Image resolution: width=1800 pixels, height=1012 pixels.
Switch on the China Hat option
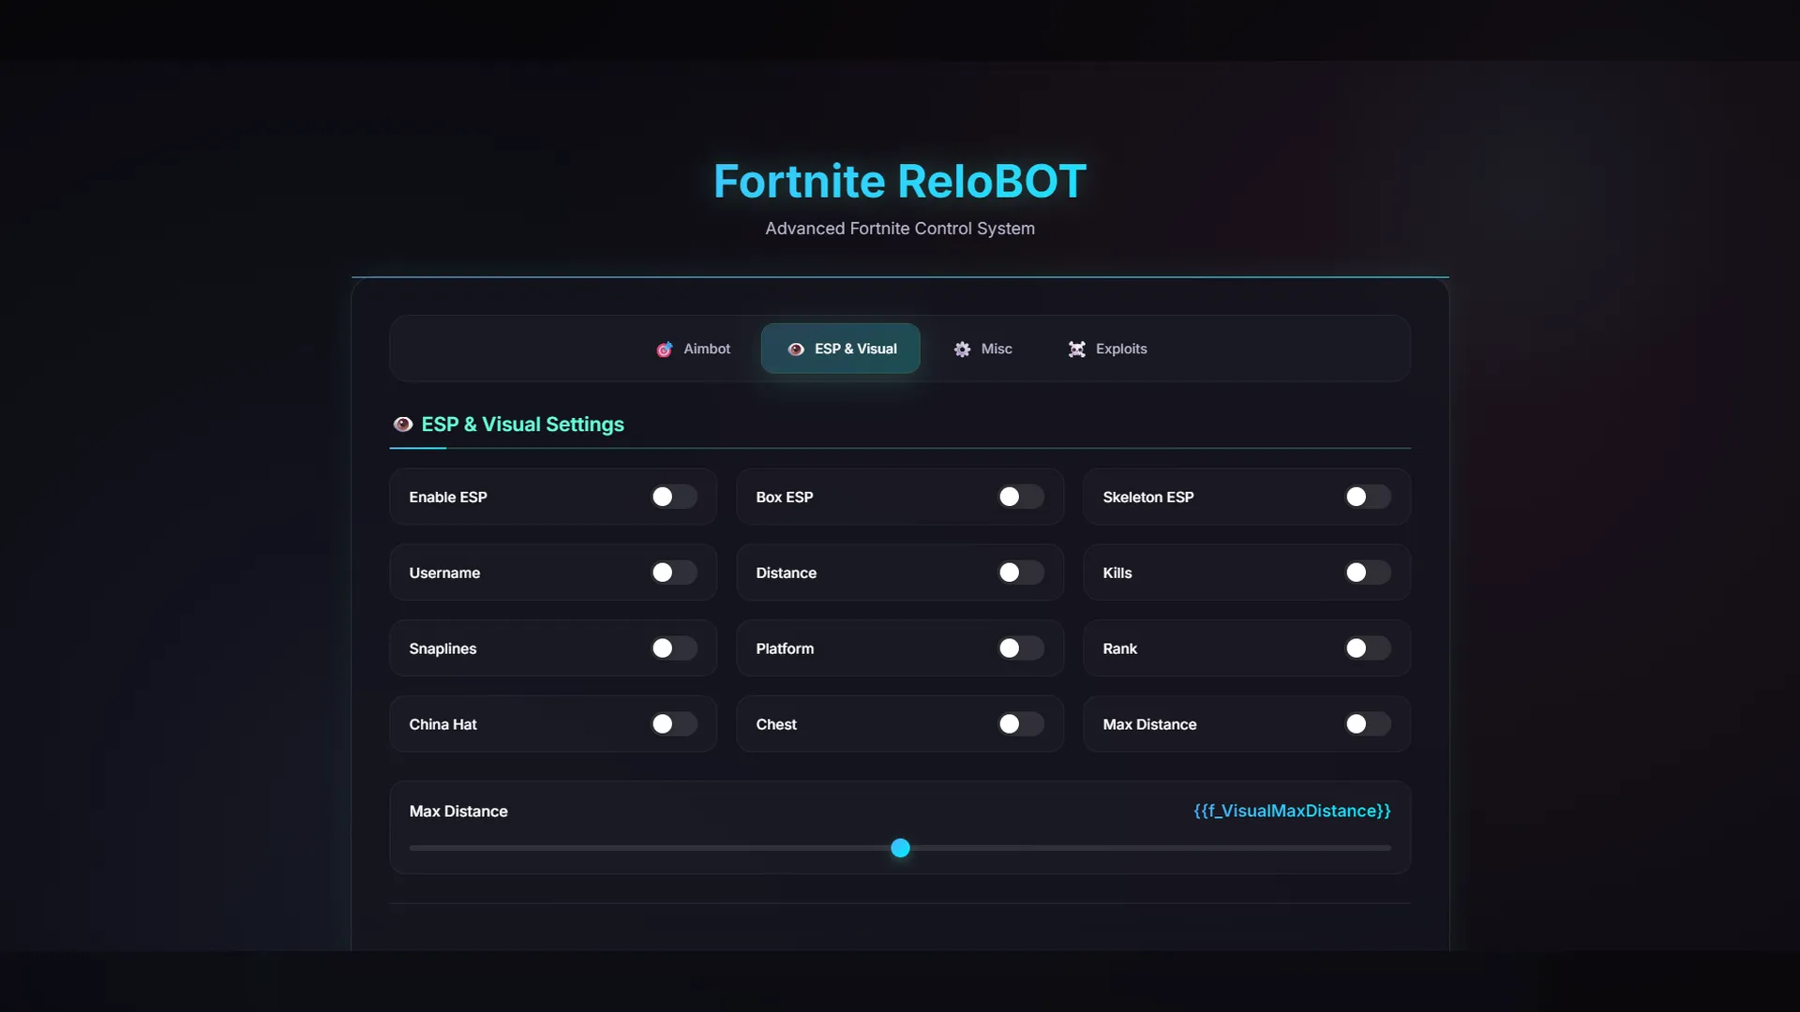pyautogui.click(x=674, y=724)
